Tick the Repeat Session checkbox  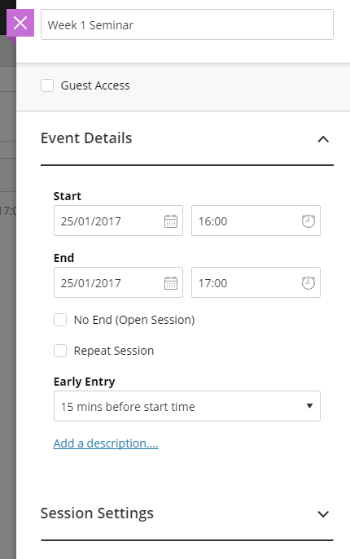click(60, 351)
